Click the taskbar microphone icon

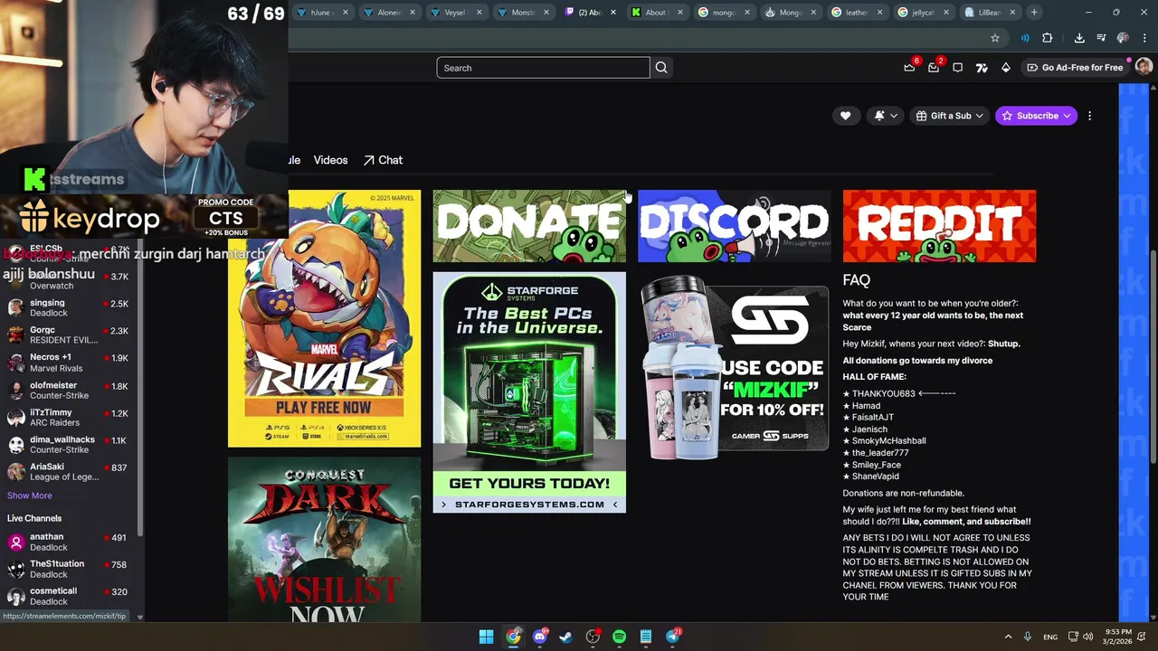1028,637
